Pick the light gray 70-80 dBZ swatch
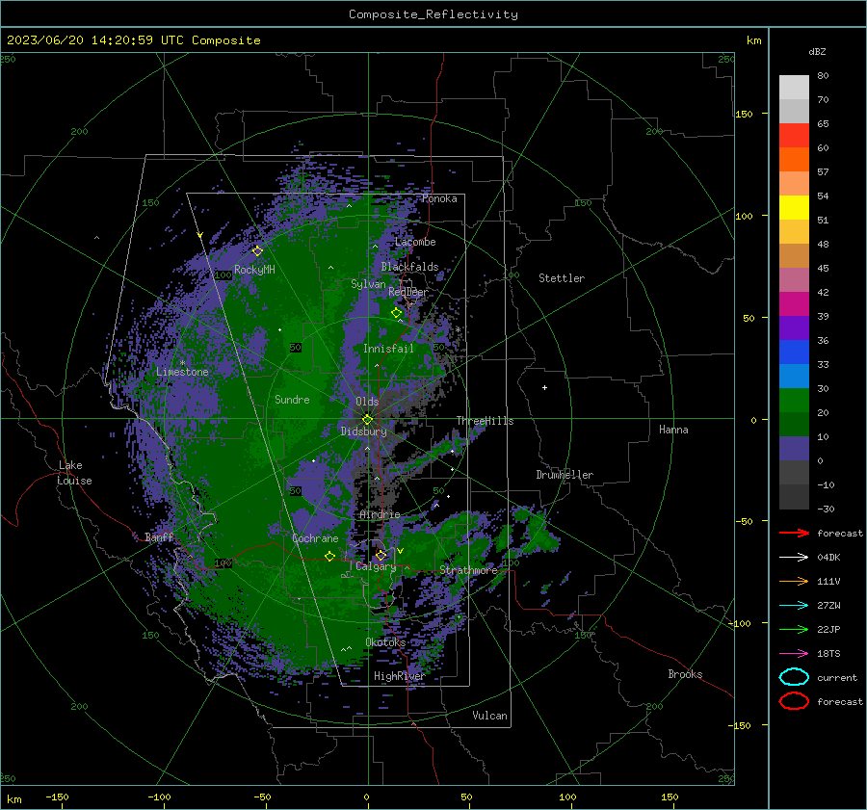Screen dimensions: 867x810 tap(794, 88)
